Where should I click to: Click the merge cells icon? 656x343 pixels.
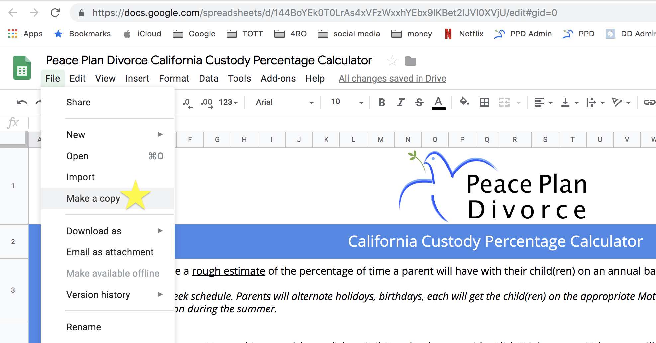coord(504,102)
